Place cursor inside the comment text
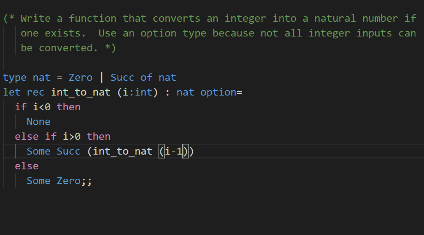The width and height of the screenshot is (424, 235). (156, 33)
